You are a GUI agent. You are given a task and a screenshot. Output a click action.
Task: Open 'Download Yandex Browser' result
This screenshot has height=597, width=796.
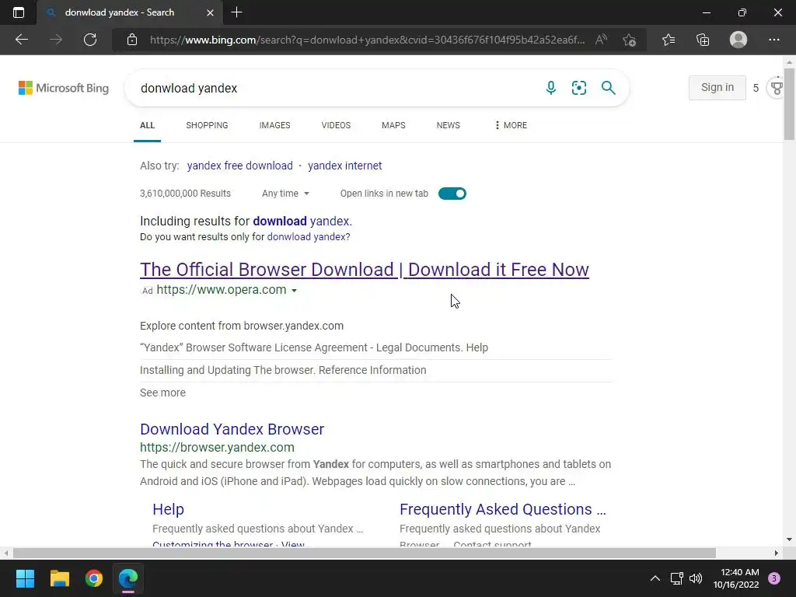tap(232, 429)
